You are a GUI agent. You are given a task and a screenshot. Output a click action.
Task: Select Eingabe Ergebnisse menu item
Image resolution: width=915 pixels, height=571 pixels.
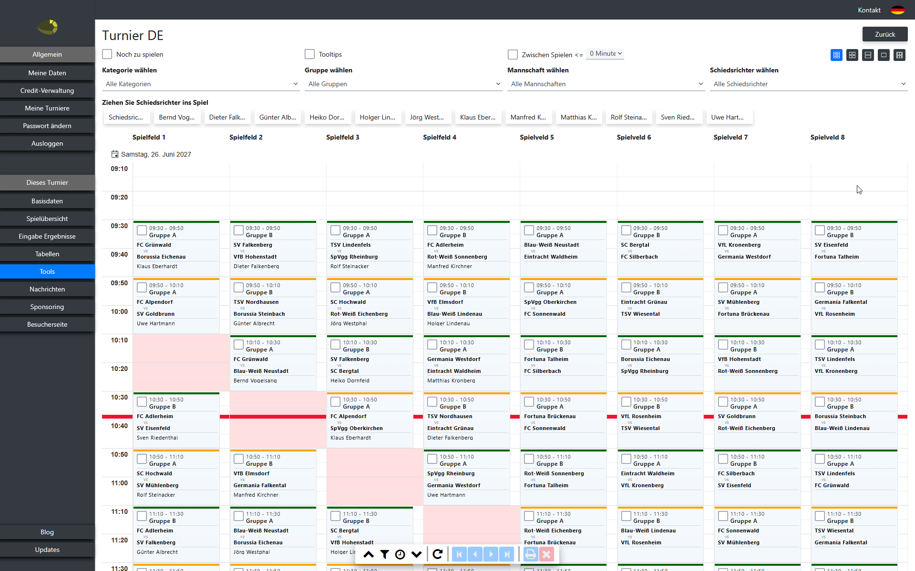point(47,236)
